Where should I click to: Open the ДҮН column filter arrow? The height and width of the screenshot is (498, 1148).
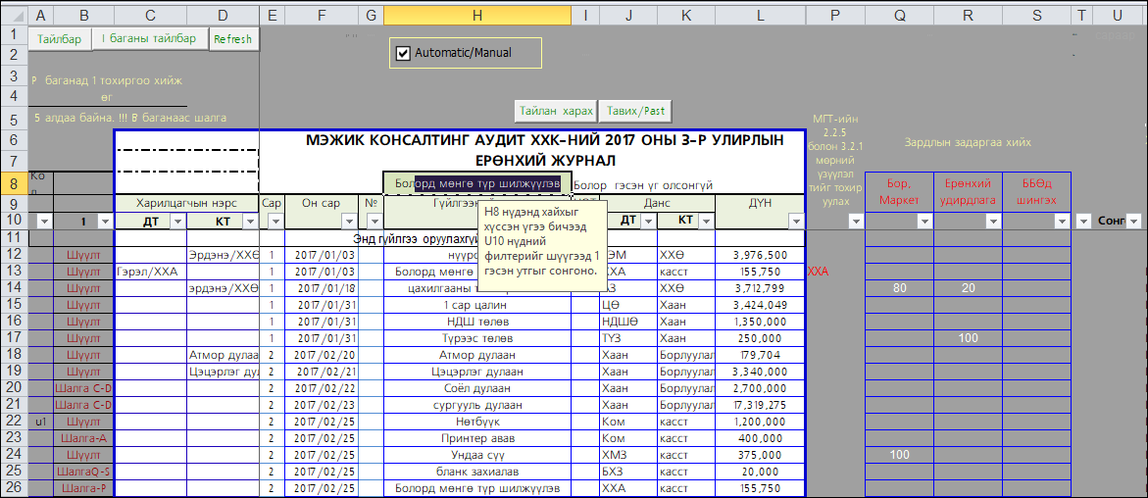click(x=795, y=223)
